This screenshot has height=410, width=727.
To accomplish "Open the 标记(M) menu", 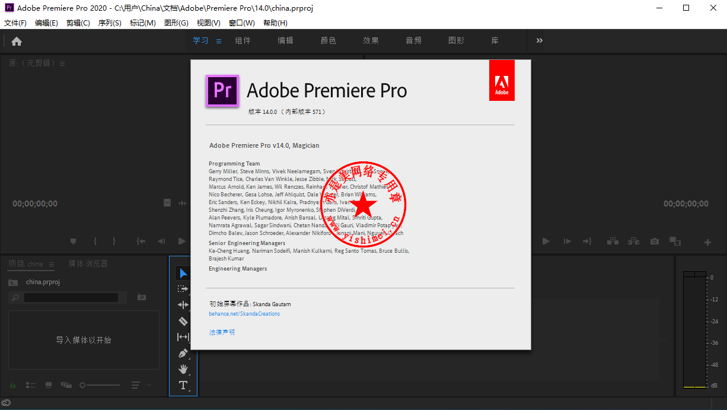I will point(143,23).
